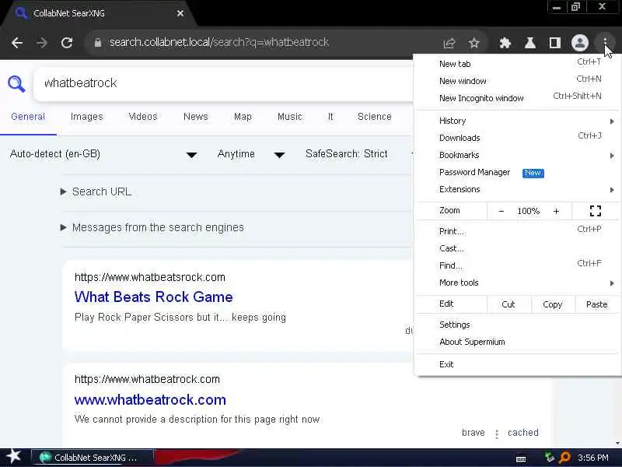
Task: Open the Anytime time-range dropdown
Action: 251,154
